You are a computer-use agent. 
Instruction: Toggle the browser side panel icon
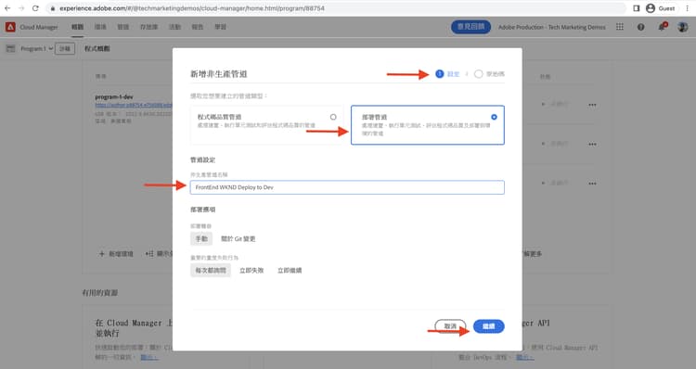[x=636, y=8]
